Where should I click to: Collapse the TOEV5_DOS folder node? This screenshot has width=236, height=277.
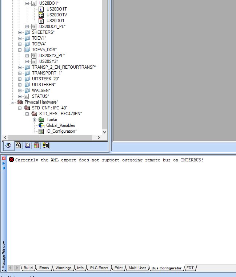(x=20, y=50)
